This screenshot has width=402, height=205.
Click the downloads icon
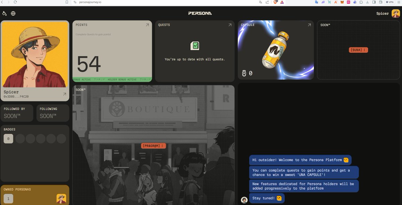click(x=367, y=2)
